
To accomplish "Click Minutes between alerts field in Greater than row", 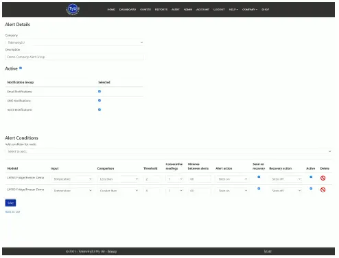I will coord(200,192).
